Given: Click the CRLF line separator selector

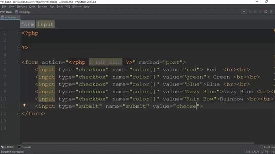Looking at the screenshot, I should click(x=256, y=152).
